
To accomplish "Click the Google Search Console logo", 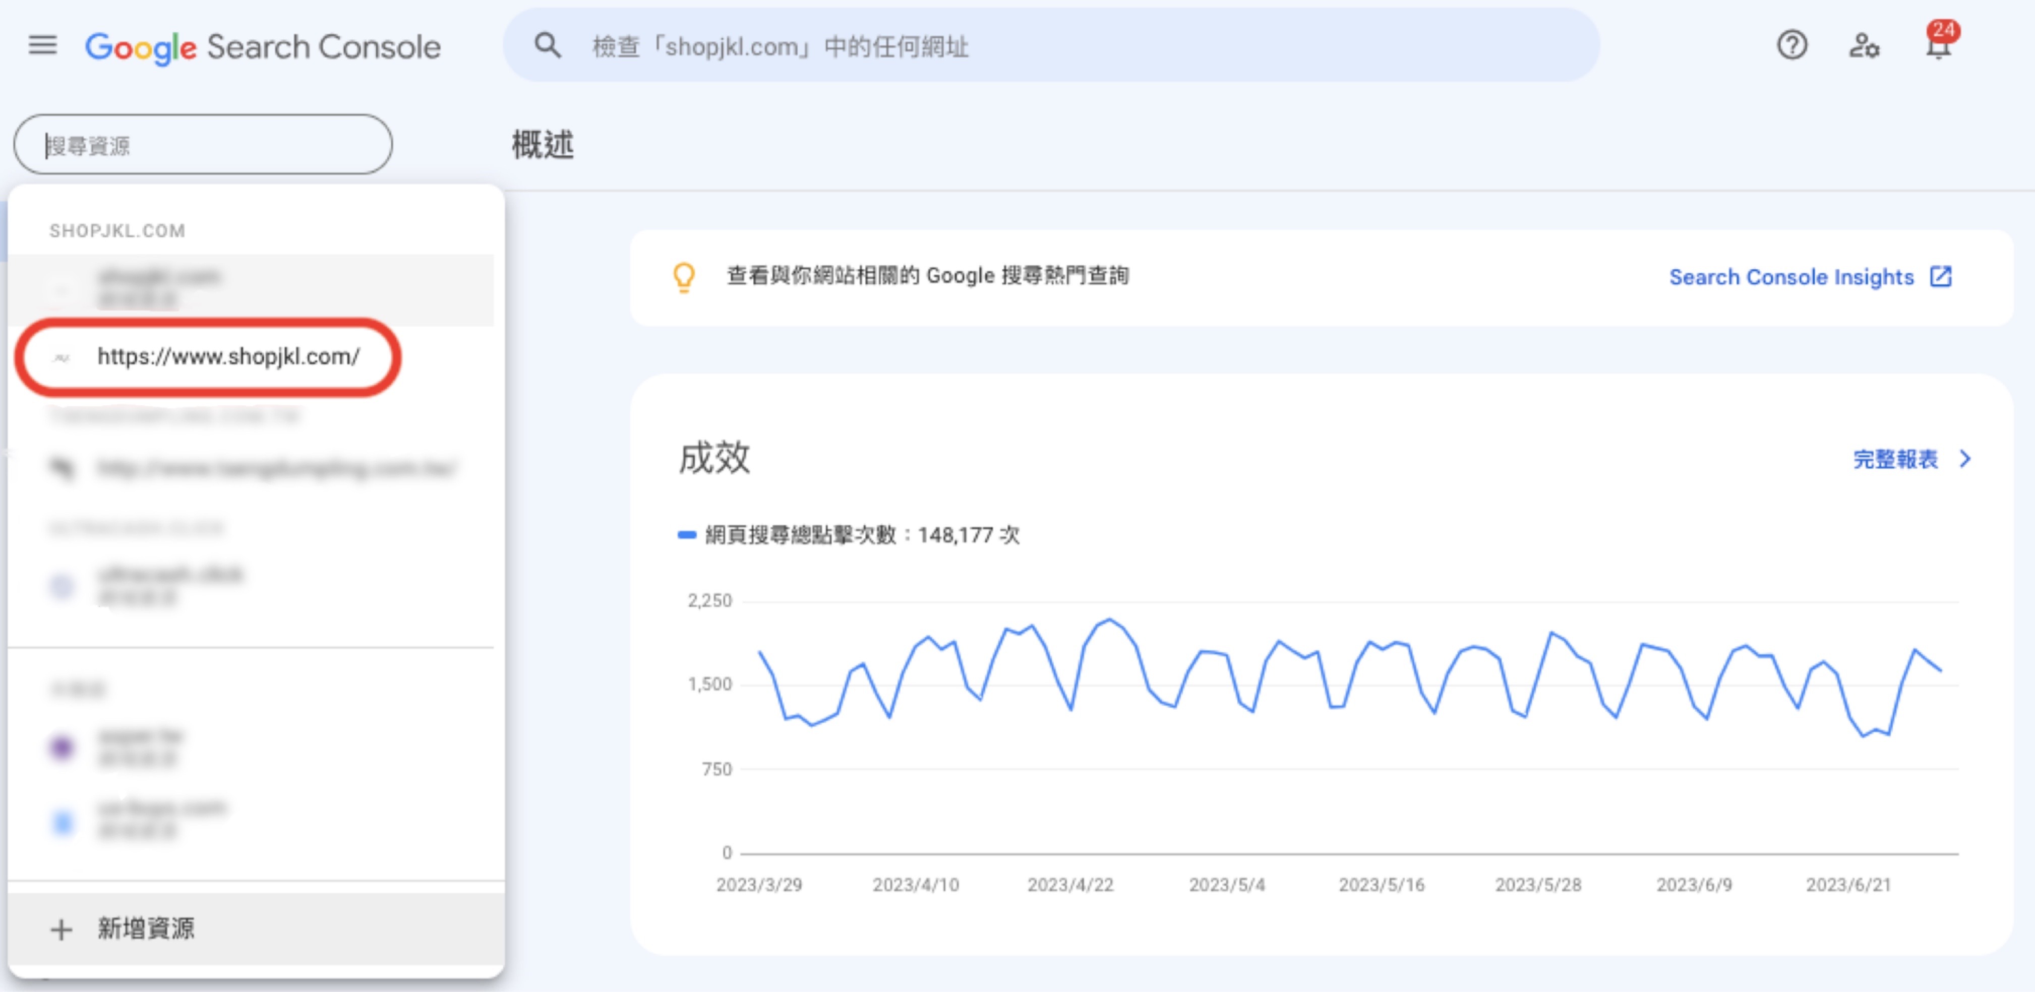I will [x=262, y=47].
